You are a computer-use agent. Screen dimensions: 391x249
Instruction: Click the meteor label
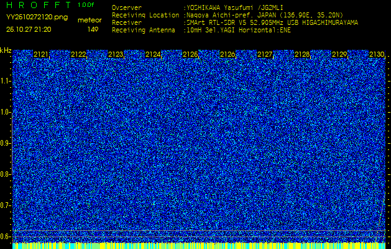tap(90, 20)
